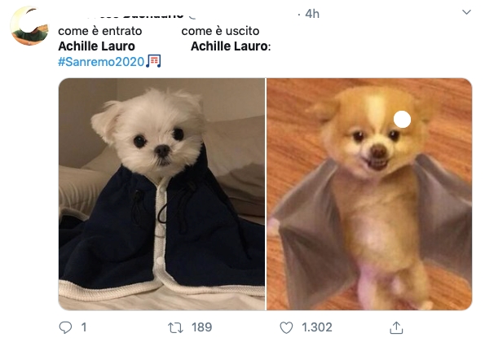Open the #Sanremo2020 hashtag link

(x=101, y=62)
